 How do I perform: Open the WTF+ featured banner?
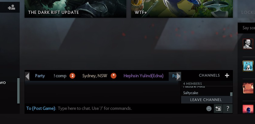(x=182, y=9)
